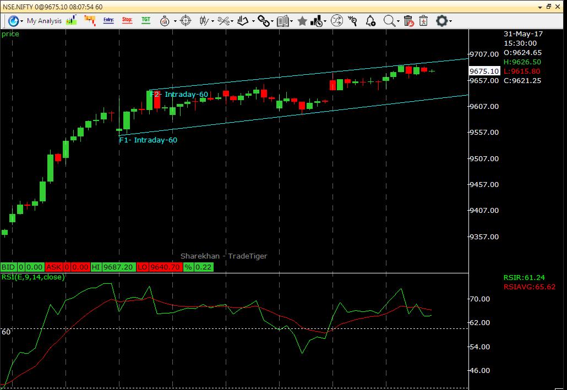
Task: Select the star favorites icon
Action: pyautogui.click(x=302, y=21)
